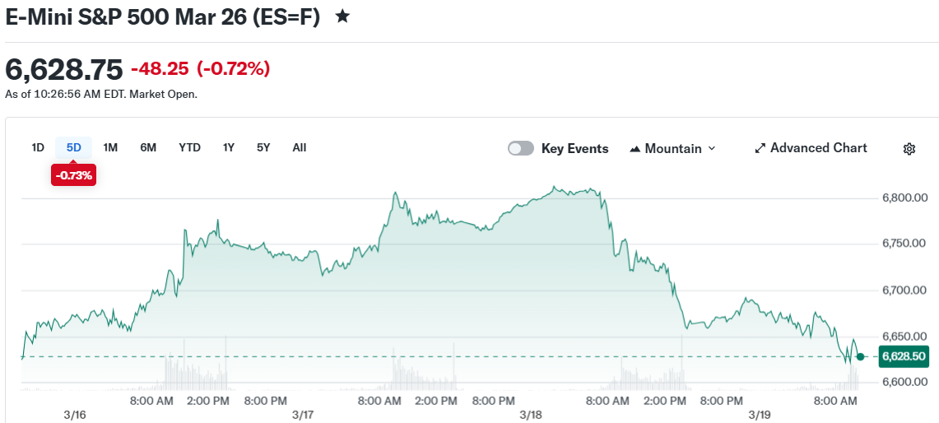Screen dimensions: 939x423
Task: Open the Advanced Chart link
Action: click(811, 148)
